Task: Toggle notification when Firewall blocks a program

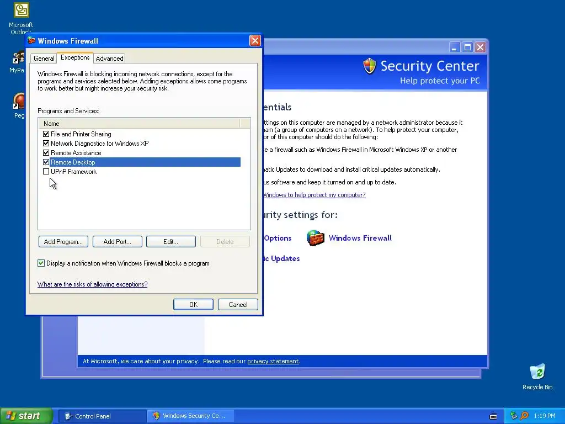Action: pos(41,263)
